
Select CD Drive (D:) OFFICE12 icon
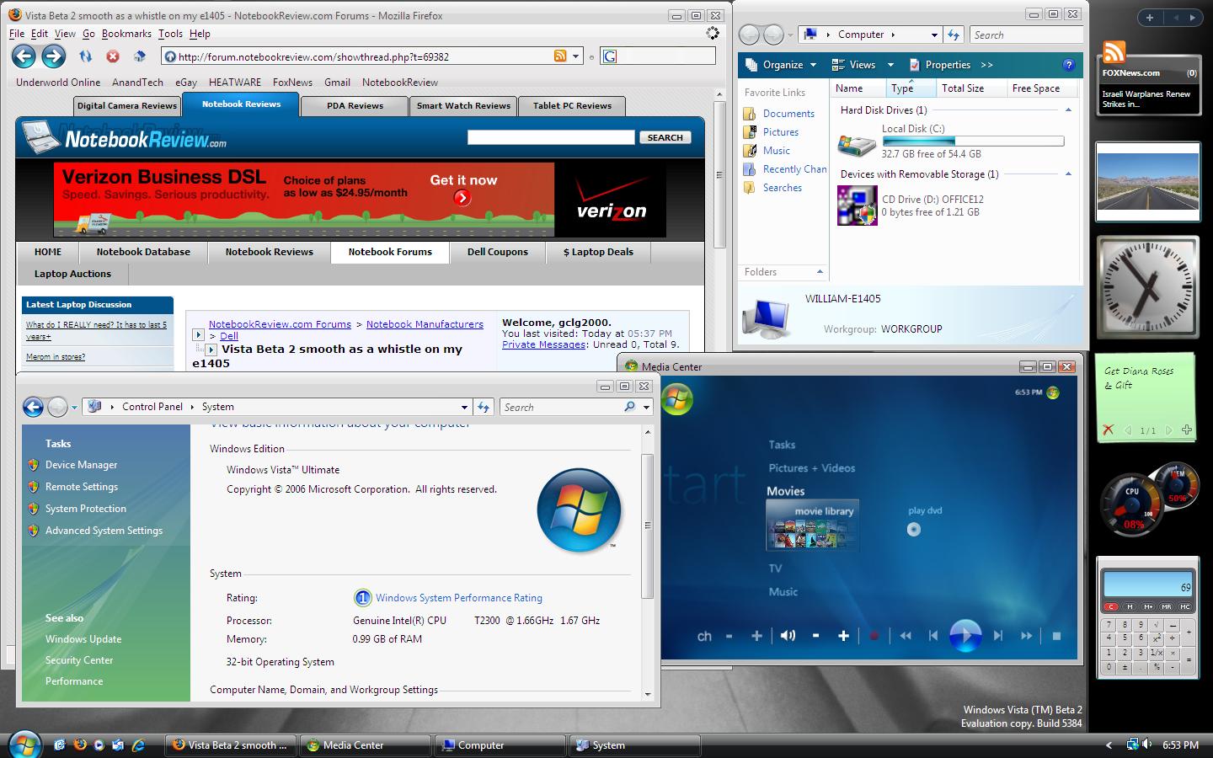coord(857,206)
